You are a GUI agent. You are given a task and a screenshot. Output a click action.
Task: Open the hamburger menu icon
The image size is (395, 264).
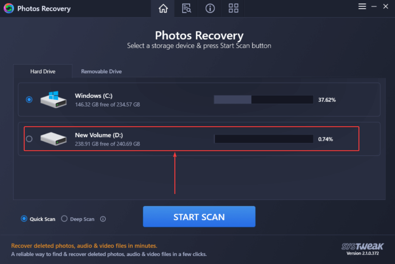(362, 6)
